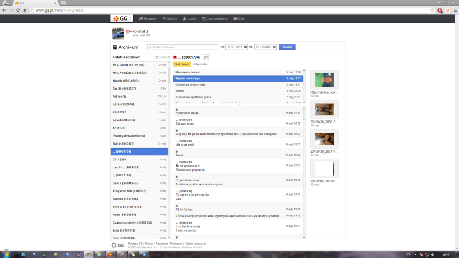Switch to the Załączniki tab
The height and width of the screenshot is (258, 459).
(x=199, y=64)
